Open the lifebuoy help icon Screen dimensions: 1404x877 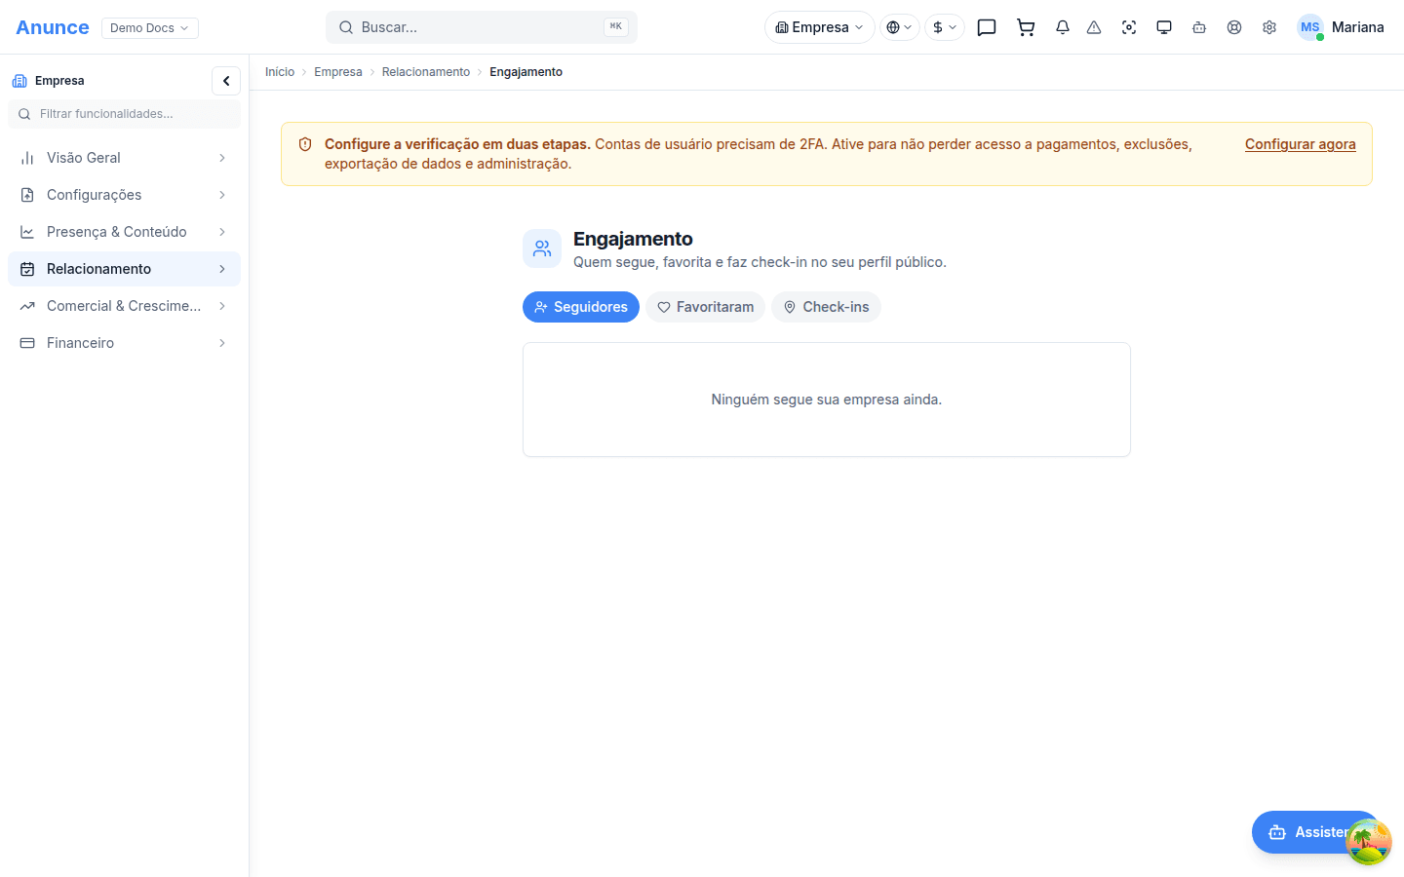[1234, 27]
